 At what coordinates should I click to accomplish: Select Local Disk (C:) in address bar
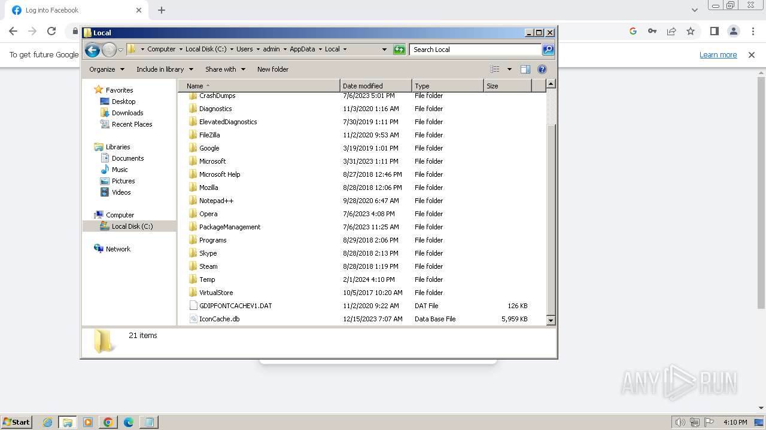[x=206, y=50]
